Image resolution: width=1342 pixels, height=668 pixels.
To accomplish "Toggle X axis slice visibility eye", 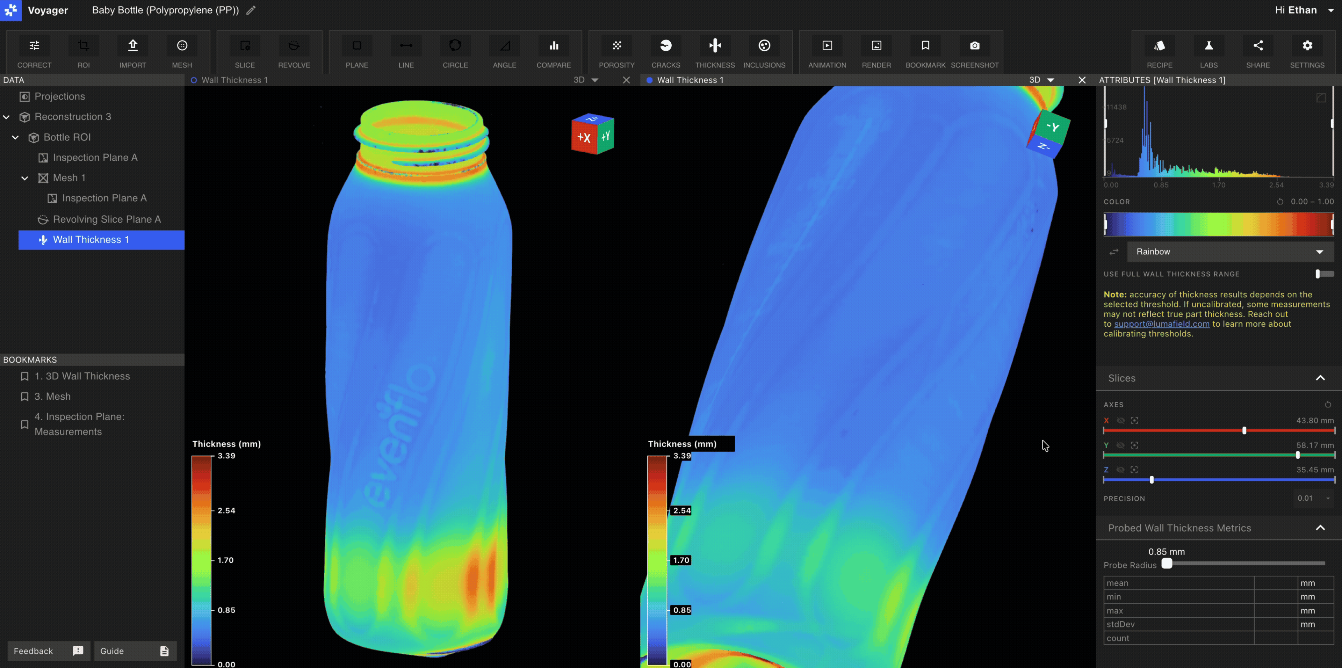I will tap(1120, 421).
